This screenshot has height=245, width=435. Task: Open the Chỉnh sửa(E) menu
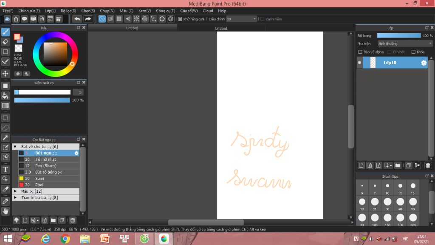(x=29, y=11)
